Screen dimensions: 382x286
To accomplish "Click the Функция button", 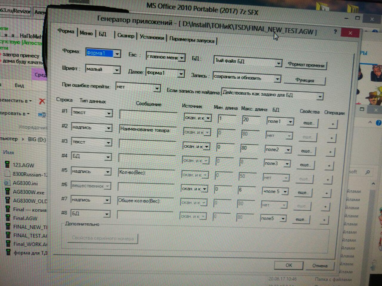I will 304,80.
